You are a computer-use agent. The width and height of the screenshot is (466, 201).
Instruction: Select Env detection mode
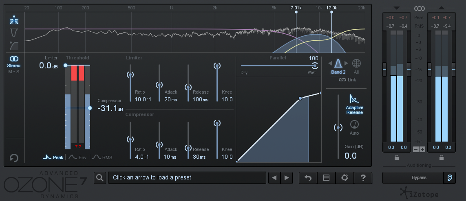tap(77, 157)
